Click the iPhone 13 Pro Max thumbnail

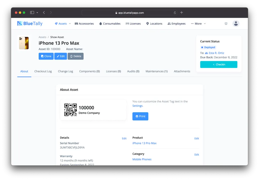coord(24,43)
